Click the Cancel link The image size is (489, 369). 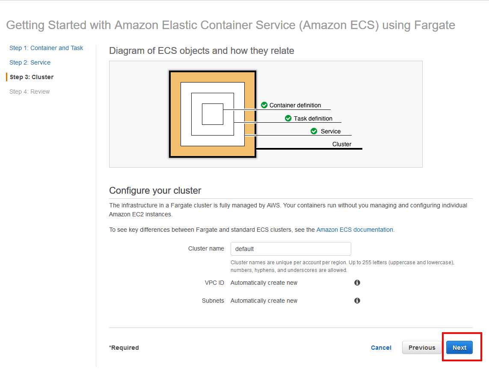coord(381,348)
